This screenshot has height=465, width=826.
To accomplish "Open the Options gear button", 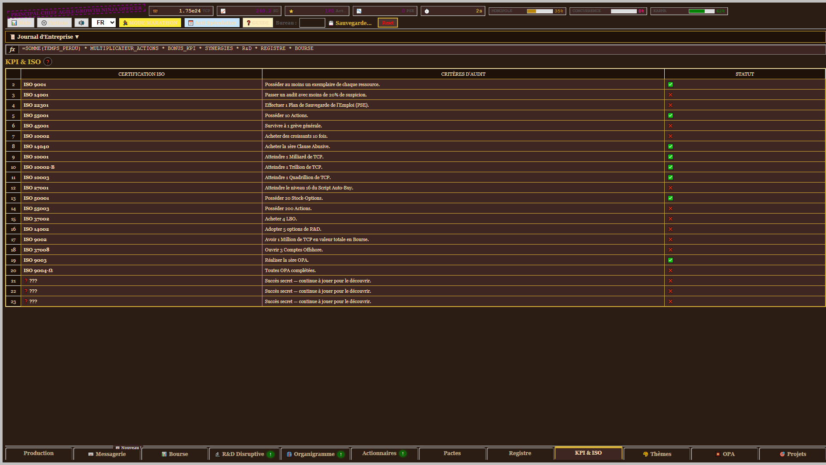I will pyautogui.click(x=54, y=23).
